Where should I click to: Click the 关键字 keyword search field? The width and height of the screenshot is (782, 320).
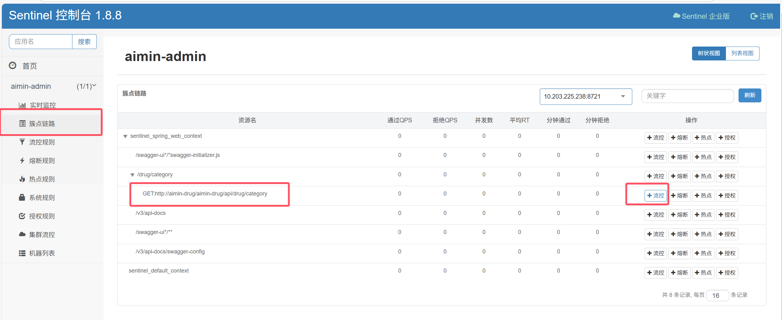[x=687, y=96]
